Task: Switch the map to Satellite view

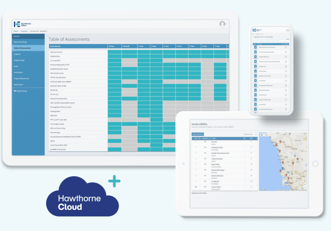Action: coord(266,135)
